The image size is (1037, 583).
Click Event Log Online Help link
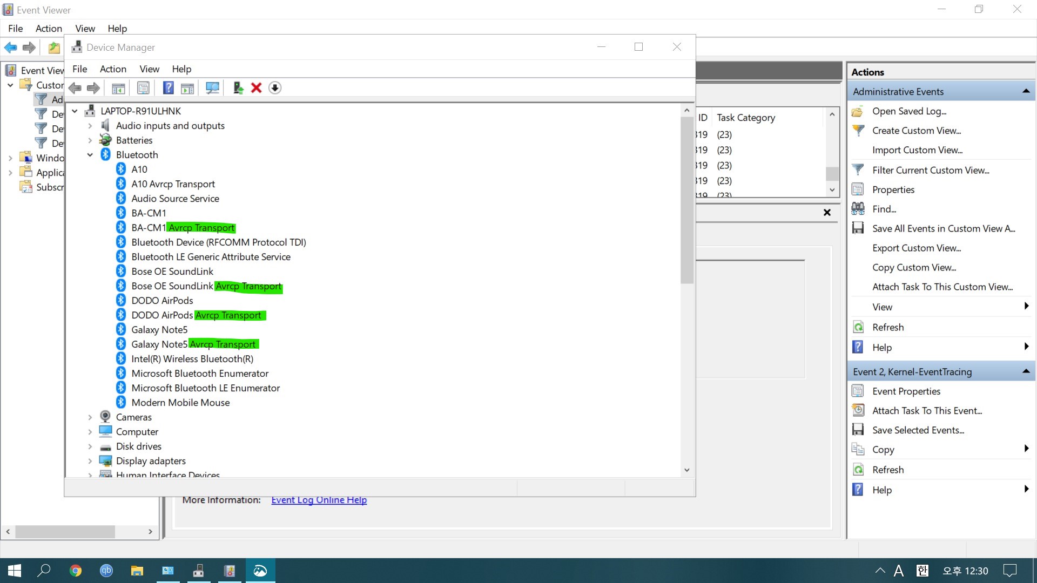click(x=319, y=500)
